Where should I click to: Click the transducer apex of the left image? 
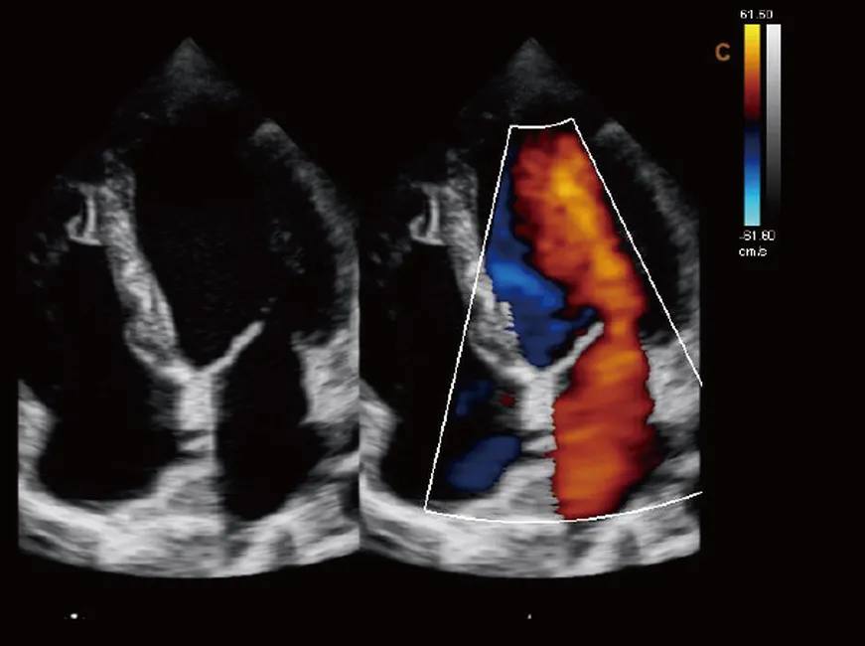pos(189,45)
